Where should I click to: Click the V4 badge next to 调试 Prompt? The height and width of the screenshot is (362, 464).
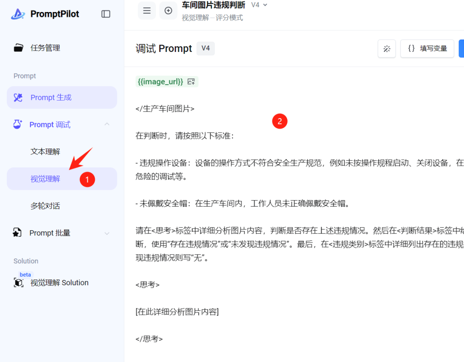[206, 48]
